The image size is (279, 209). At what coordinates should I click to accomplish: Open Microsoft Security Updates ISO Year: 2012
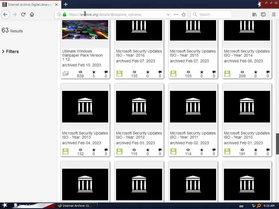(x=139, y=135)
